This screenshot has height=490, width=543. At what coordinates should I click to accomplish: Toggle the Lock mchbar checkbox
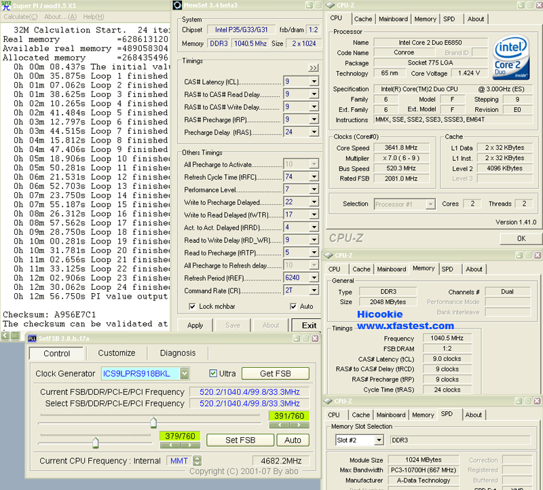192,307
